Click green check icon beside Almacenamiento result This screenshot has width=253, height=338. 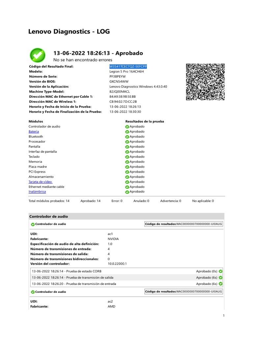[x=127, y=177]
